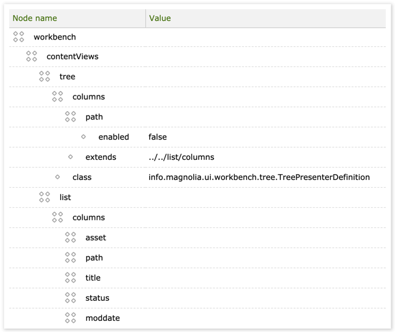Click the contentViews node icon
This screenshot has height=332, width=395.
(x=32, y=57)
